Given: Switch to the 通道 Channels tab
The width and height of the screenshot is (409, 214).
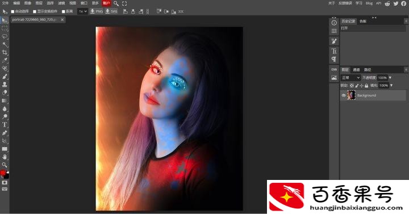Looking at the screenshot, I should [x=356, y=70].
